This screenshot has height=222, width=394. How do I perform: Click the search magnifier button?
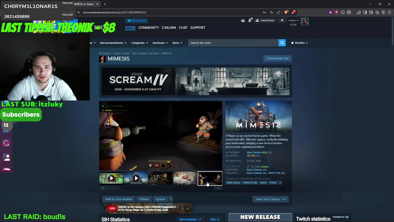(282, 43)
